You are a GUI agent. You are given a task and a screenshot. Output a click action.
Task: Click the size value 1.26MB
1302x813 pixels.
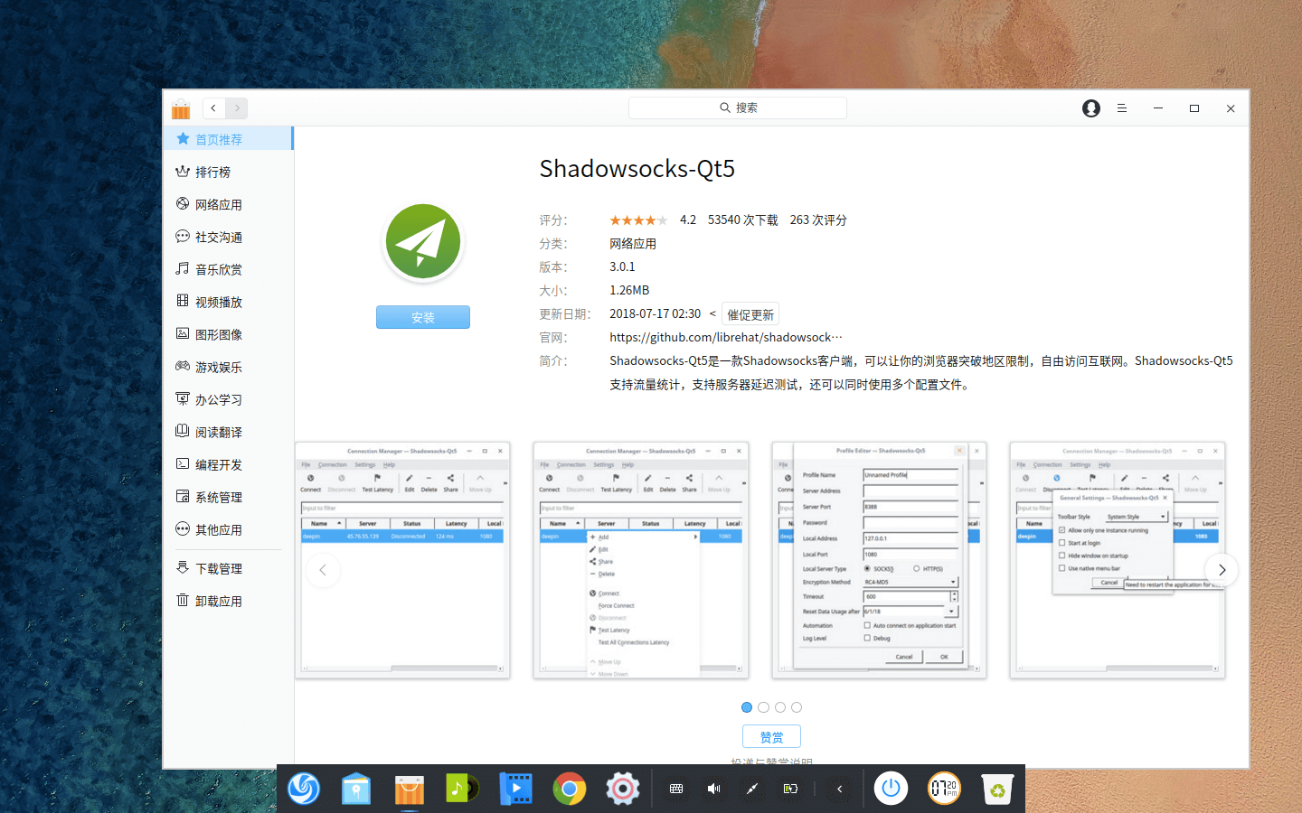[x=629, y=291]
